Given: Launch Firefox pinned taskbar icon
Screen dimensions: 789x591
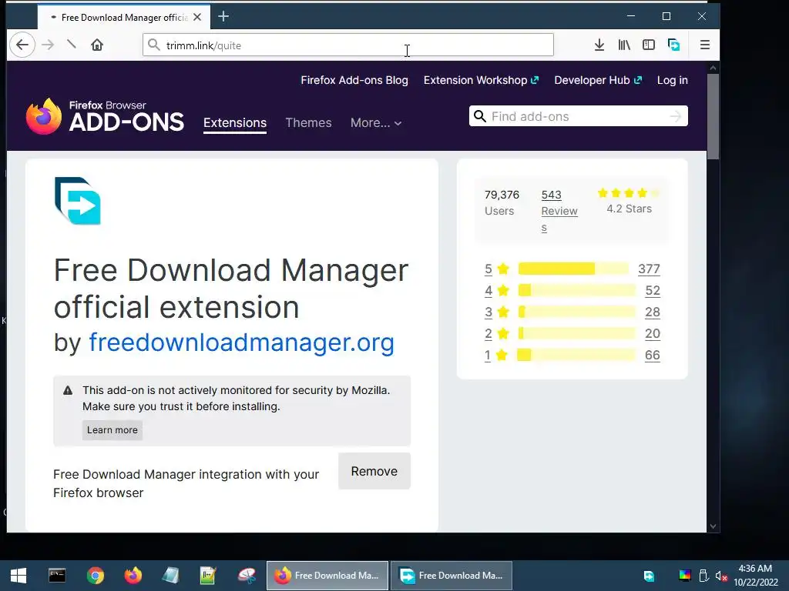Looking at the screenshot, I should [x=133, y=576].
